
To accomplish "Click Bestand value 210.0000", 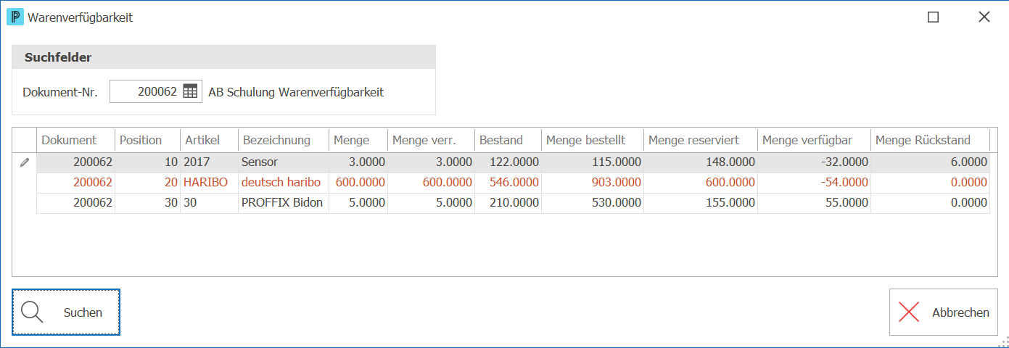I will click(x=508, y=203).
